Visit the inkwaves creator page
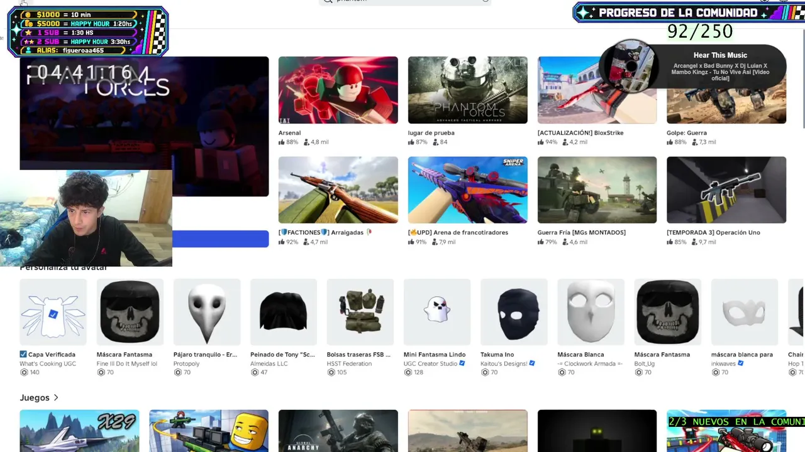805x452 pixels. [x=723, y=363]
